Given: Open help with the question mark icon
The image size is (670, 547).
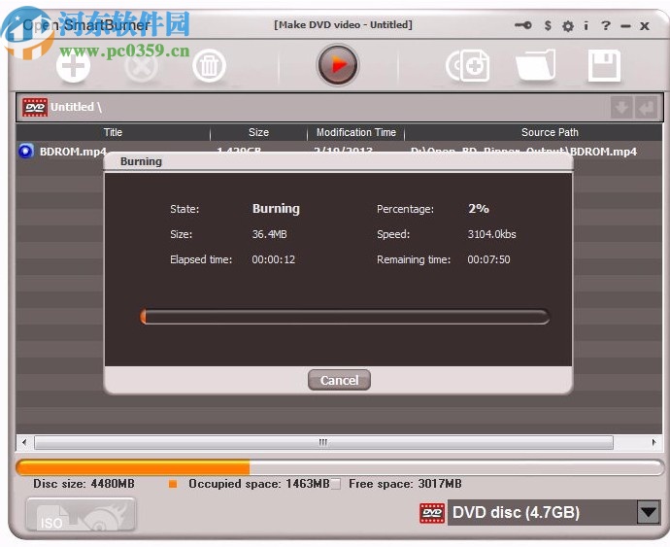Looking at the screenshot, I should [x=606, y=25].
